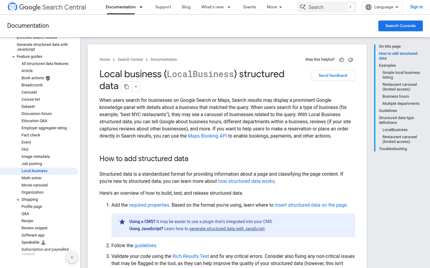Select Software app in the sidebar
Screen dimensions: 430x268
(x=33, y=235)
